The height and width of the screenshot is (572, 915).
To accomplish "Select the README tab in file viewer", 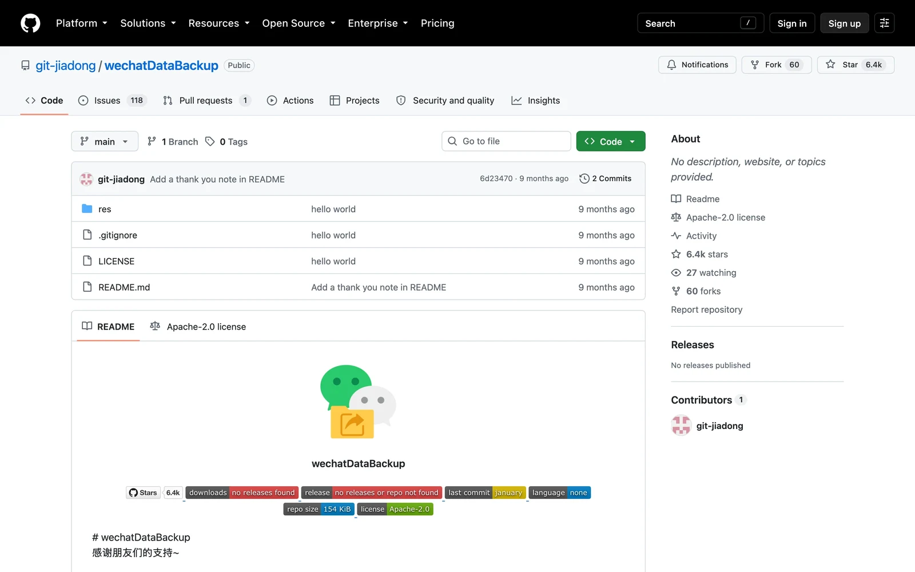I will [x=108, y=327].
